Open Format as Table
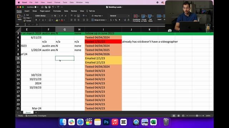229x128 pixels. point(144,18)
